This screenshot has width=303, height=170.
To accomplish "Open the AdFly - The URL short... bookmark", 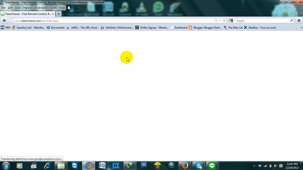I will pos(82,27).
